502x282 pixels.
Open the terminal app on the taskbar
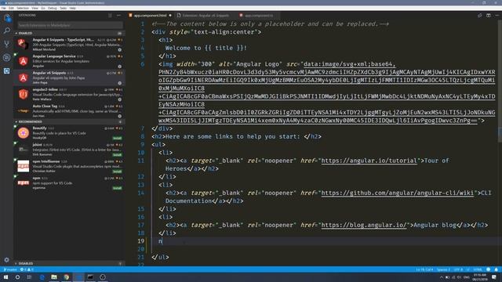pyautogui.click(x=90, y=277)
